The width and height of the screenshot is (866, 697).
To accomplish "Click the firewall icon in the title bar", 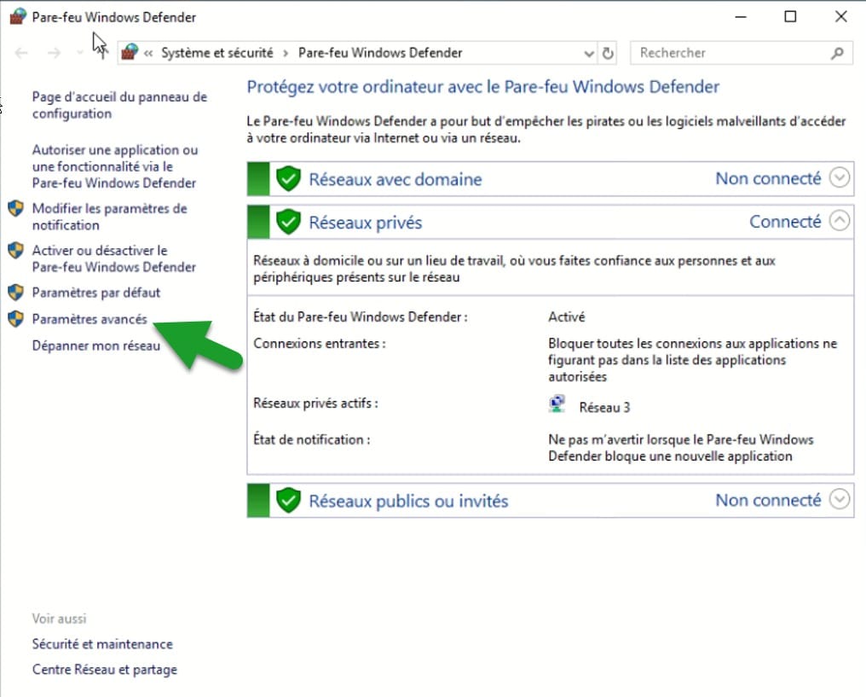I will point(18,16).
